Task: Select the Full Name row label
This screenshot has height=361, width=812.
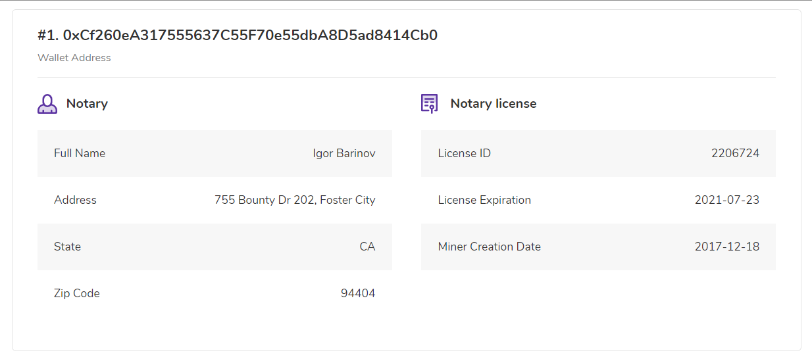Action: pos(80,153)
